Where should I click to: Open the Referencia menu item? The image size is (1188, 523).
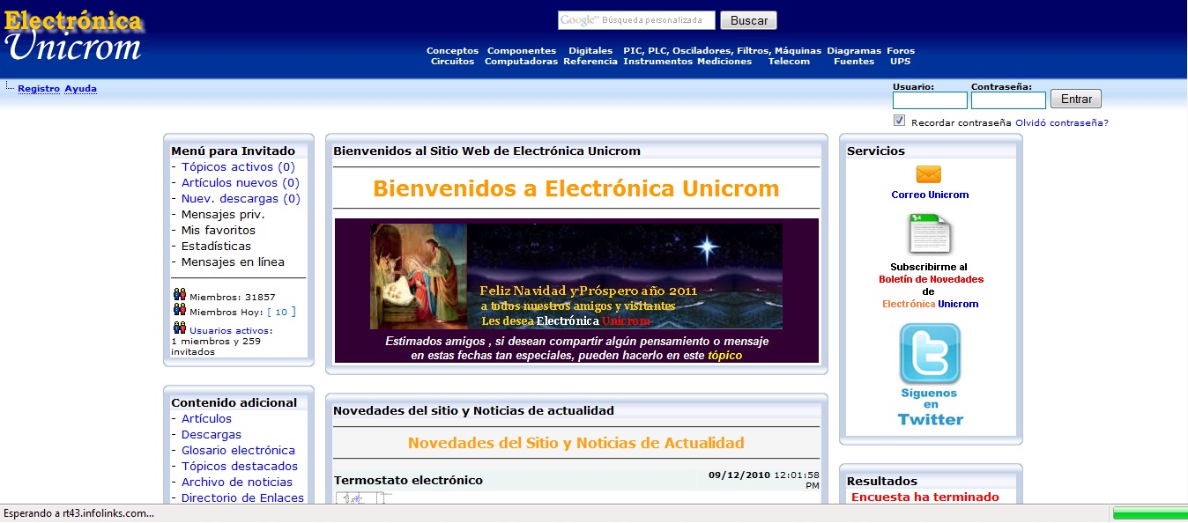[x=590, y=62]
